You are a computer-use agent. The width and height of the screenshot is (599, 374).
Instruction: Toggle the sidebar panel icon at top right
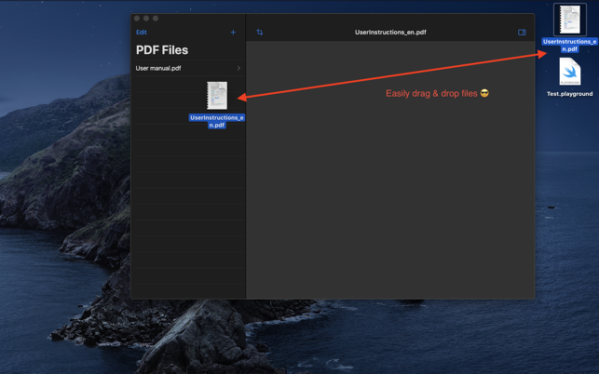pyautogui.click(x=522, y=33)
